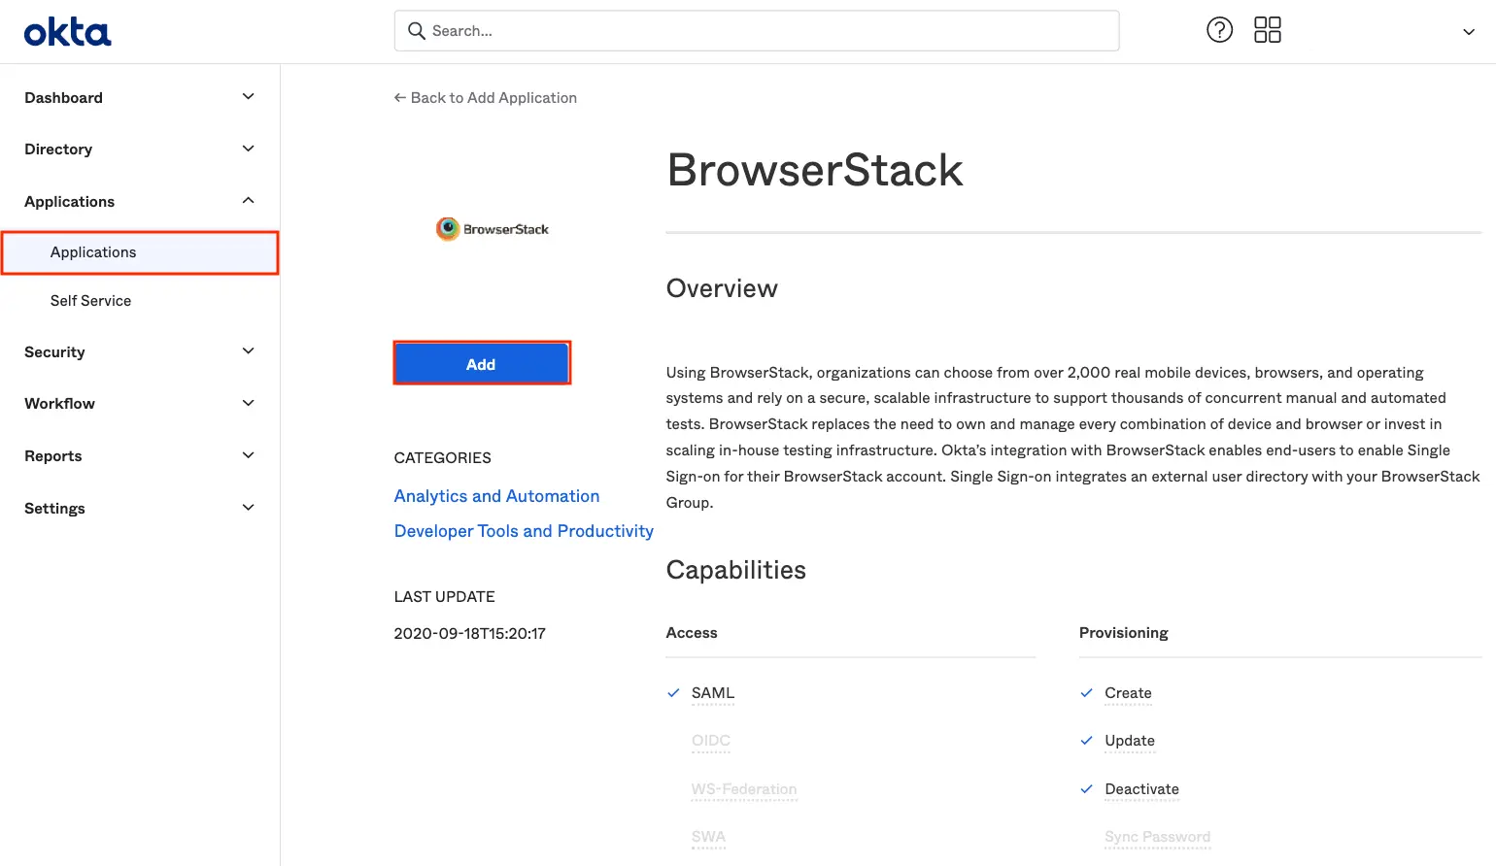1496x866 pixels.
Task: Open Analytics and Automation category
Action: pyautogui.click(x=496, y=496)
